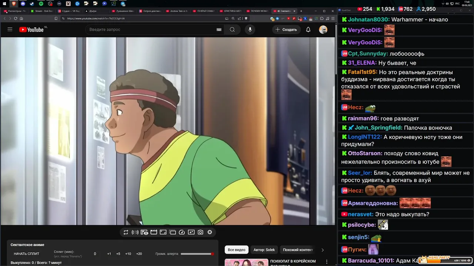The image size is (474, 266).
Task: Select the Автор: Solek filter chip
Action: (264, 250)
